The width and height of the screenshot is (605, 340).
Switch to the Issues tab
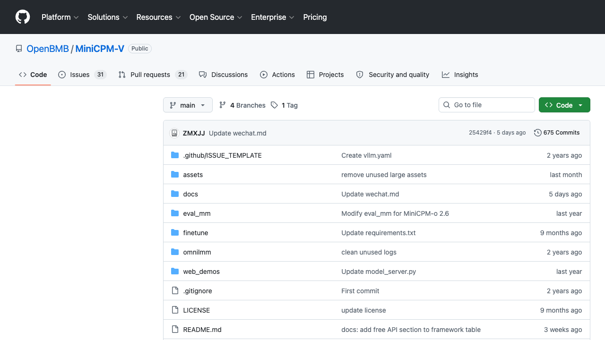[x=82, y=75]
